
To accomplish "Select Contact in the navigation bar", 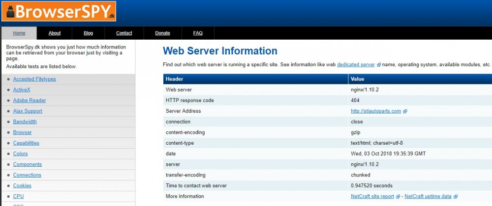I will (124, 33).
